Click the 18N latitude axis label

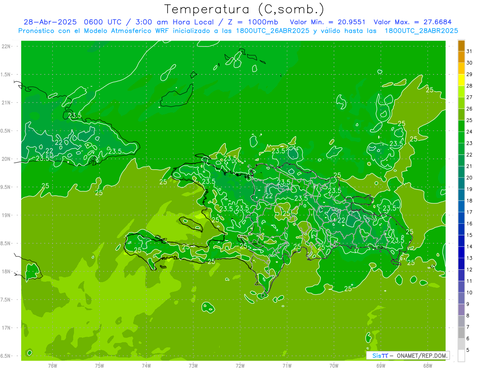(6, 271)
